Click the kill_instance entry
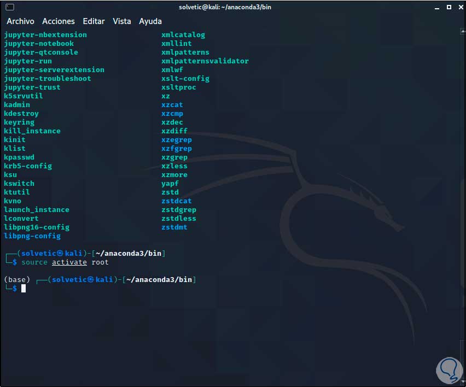The image size is (466, 387). pos(32,131)
